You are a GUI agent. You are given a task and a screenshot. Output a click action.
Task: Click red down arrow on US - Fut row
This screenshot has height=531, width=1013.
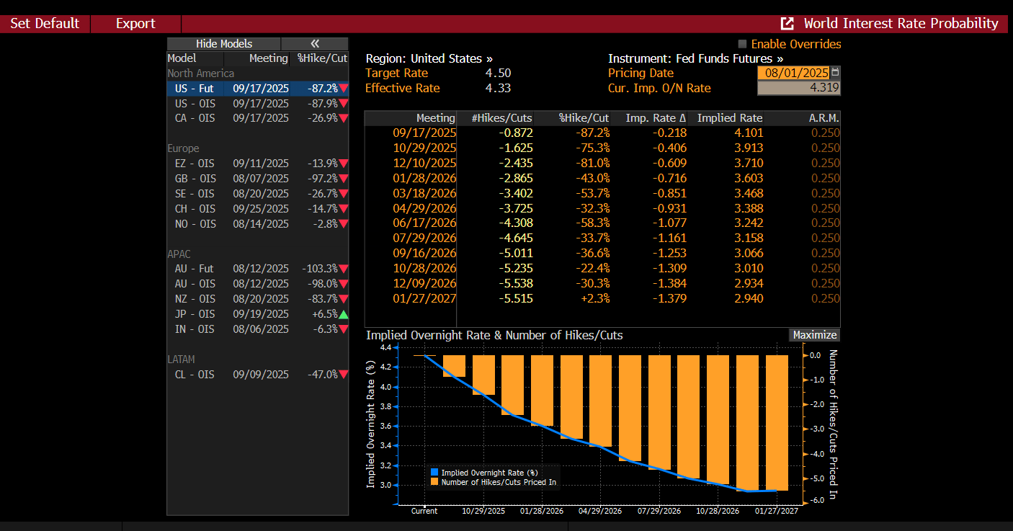point(344,89)
